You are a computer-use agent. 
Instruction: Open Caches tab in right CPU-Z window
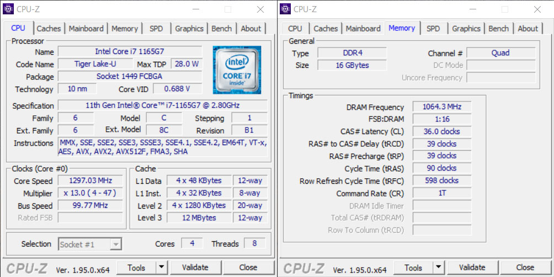pyautogui.click(x=326, y=29)
